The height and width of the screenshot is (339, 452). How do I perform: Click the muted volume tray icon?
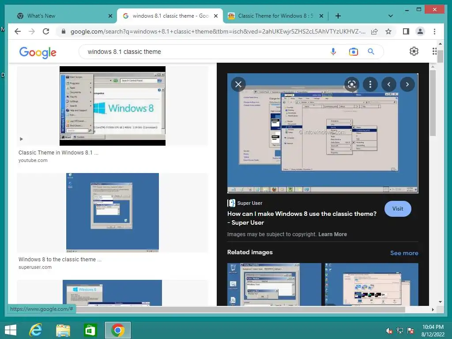coord(389,331)
